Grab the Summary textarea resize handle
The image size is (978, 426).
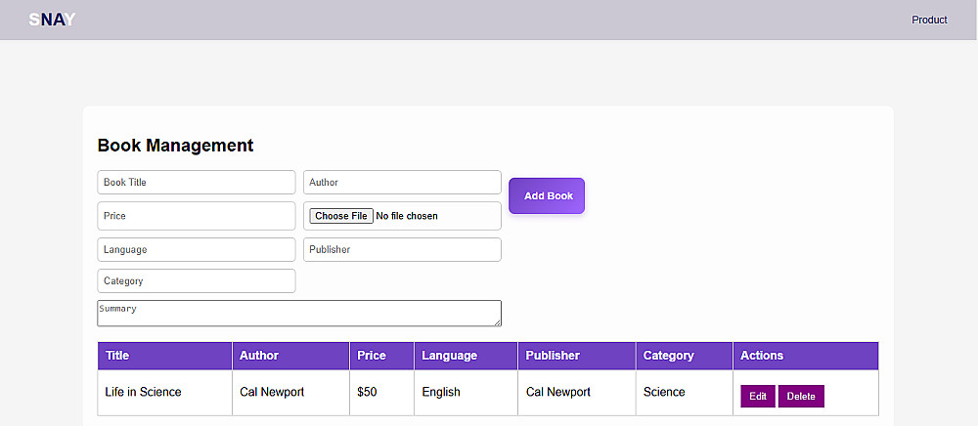point(497,321)
